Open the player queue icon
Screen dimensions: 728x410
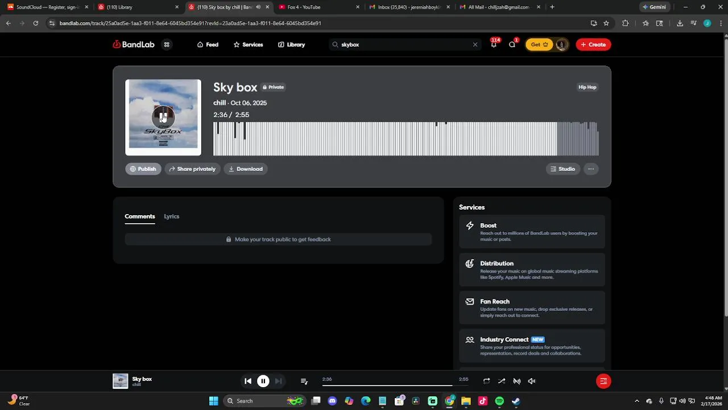point(304,382)
